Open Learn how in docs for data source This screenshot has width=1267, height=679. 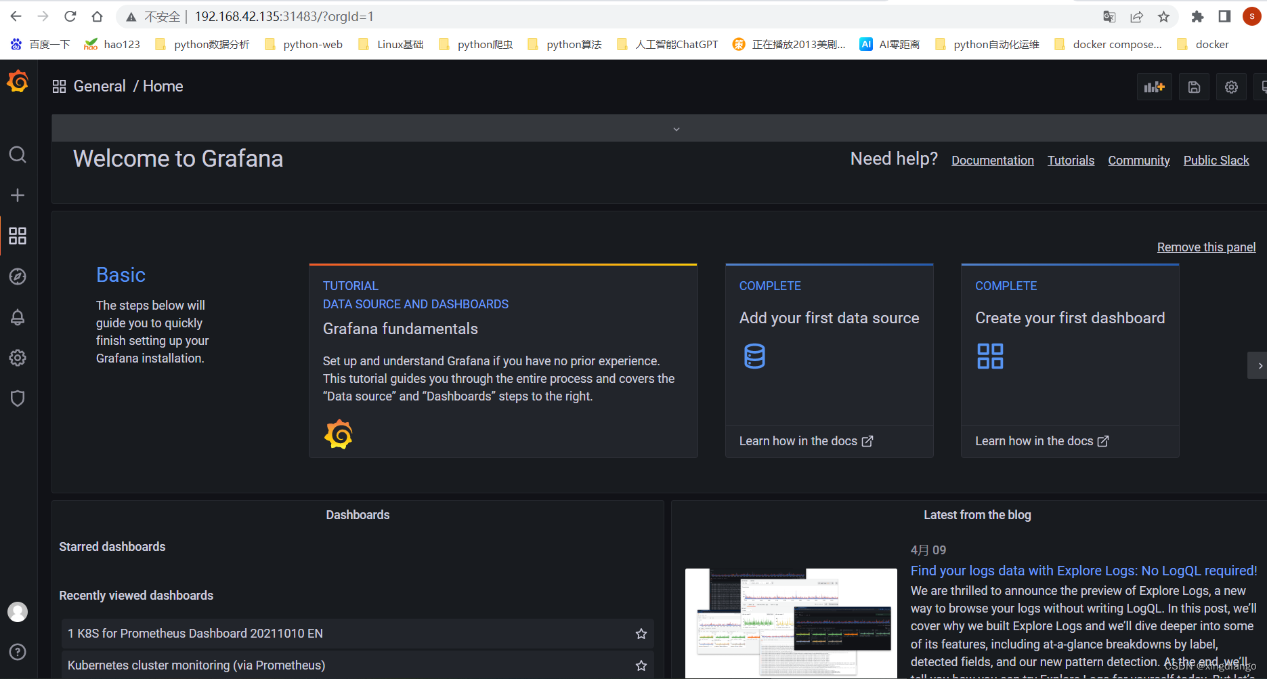pos(806,441)
